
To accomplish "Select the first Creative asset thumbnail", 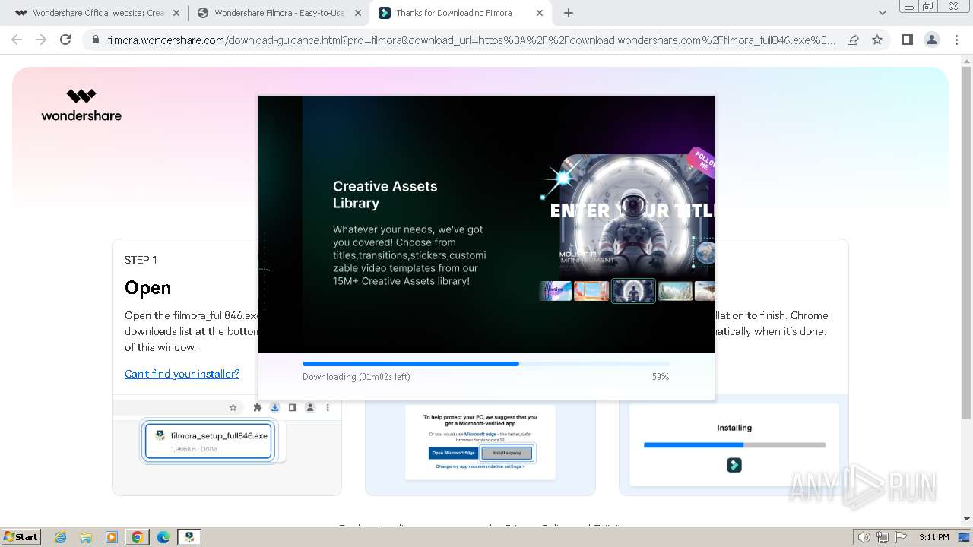I will click(x=556, y=291).
